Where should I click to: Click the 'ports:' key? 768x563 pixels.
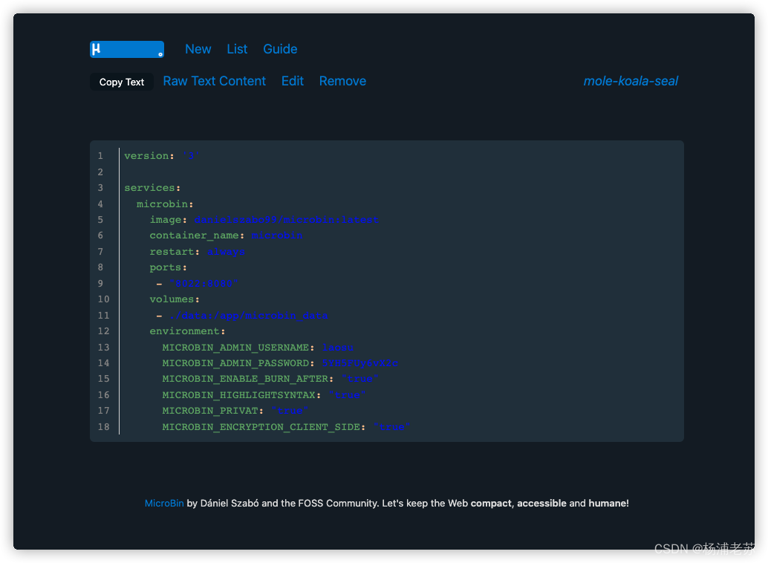(x=168, y=267)
